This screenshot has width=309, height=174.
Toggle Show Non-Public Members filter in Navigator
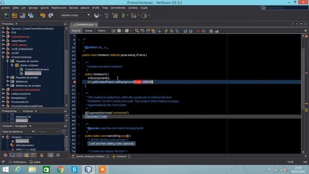tap(27, 155)
